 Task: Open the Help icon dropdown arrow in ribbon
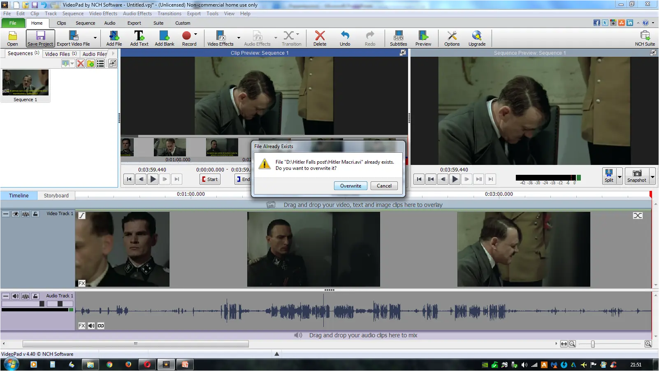pyautogui.click(x=653, y=23)
